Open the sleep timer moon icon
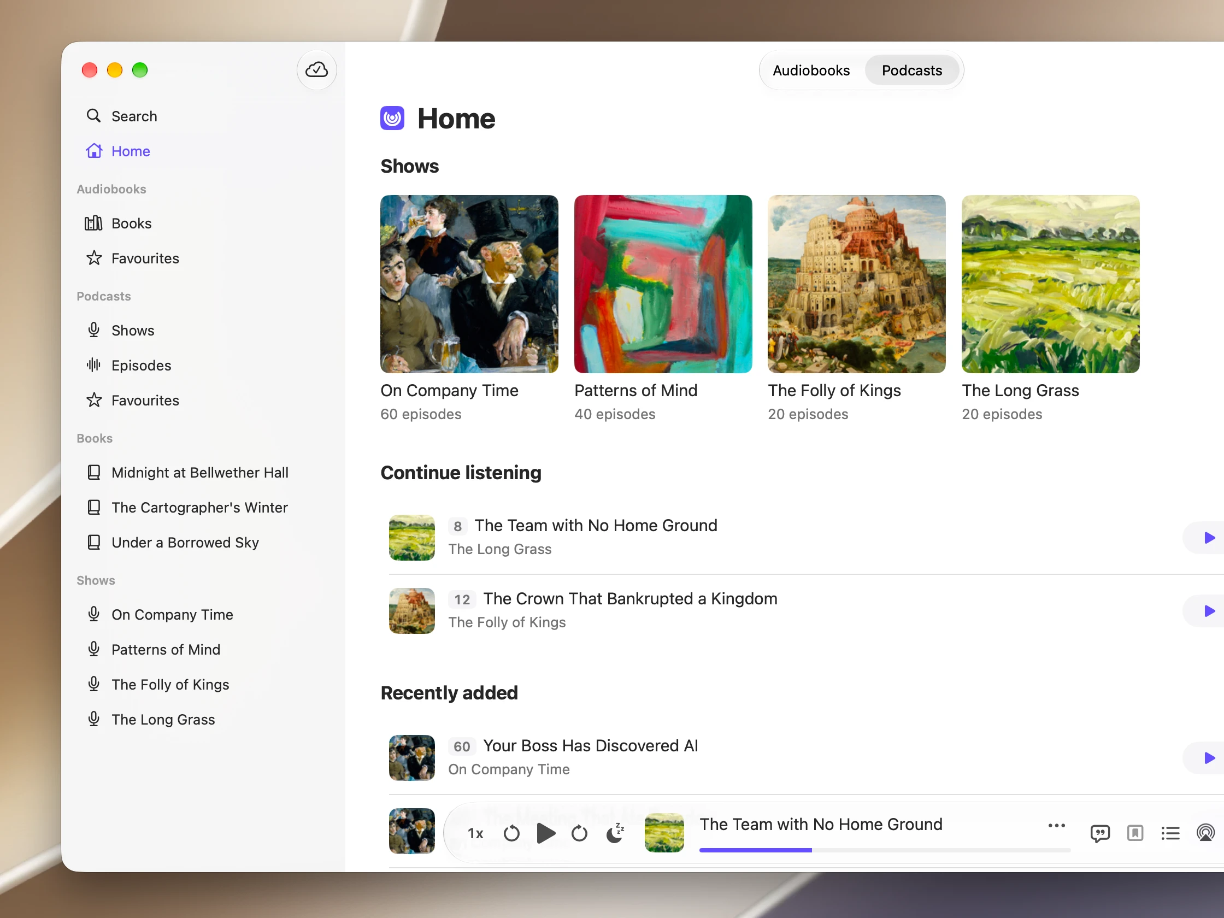 click(x=615, y=833)
